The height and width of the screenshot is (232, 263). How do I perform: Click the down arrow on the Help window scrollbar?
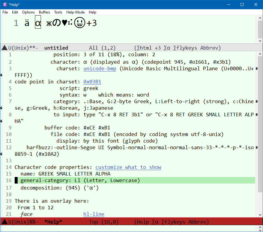[x=260, y=215]
